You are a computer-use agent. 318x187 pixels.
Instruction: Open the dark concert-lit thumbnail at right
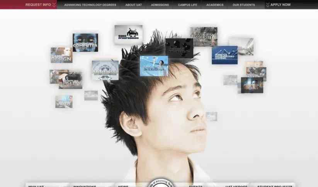pos(252,85)
